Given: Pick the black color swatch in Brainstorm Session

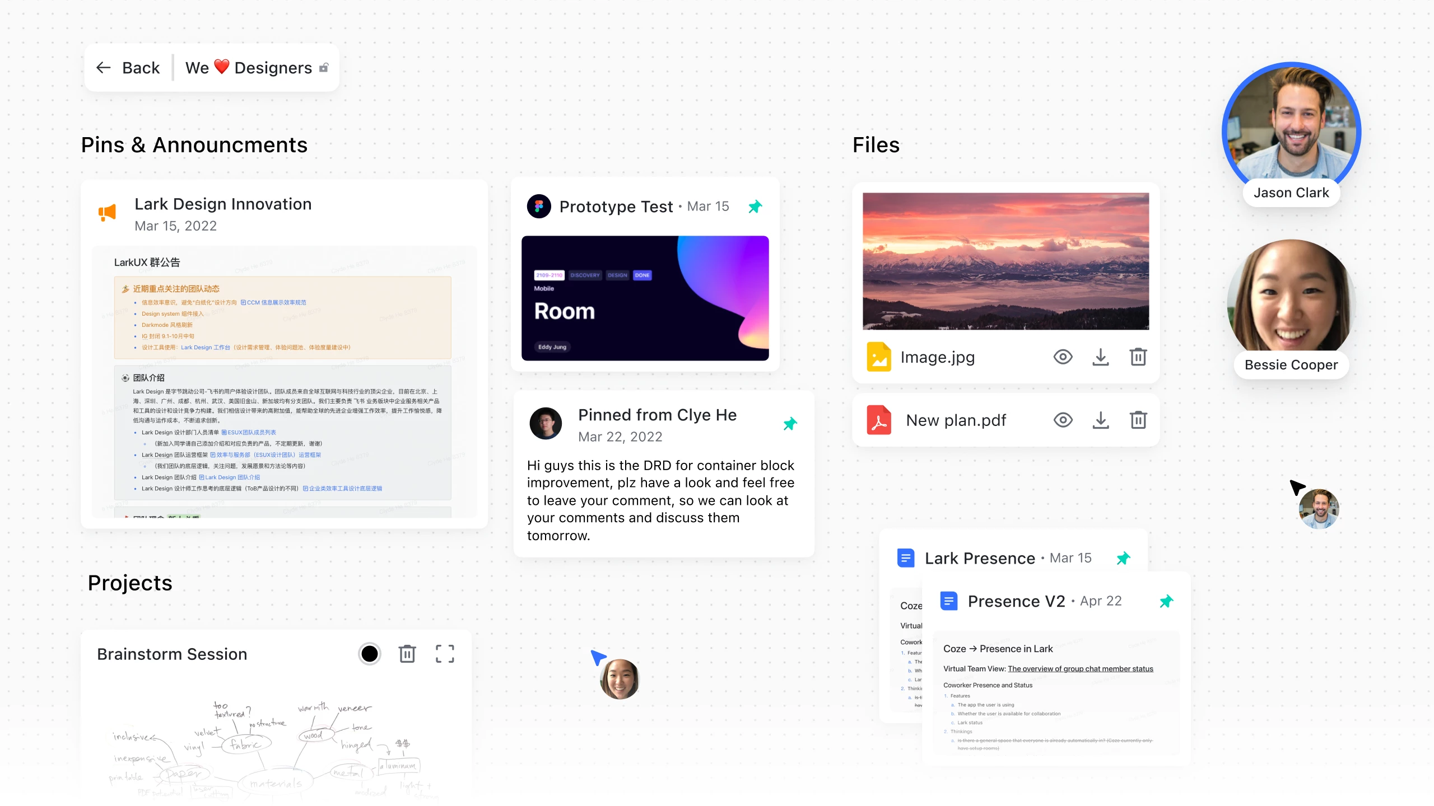Looking at the screenshot, I should (369, 653).
